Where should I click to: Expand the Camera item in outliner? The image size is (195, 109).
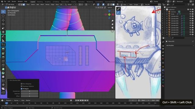pos(167,12)
